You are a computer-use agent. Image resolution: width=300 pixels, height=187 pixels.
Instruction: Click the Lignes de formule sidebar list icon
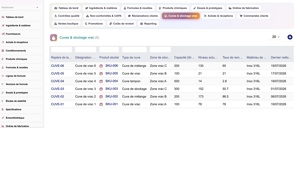(x=3, y=76)
